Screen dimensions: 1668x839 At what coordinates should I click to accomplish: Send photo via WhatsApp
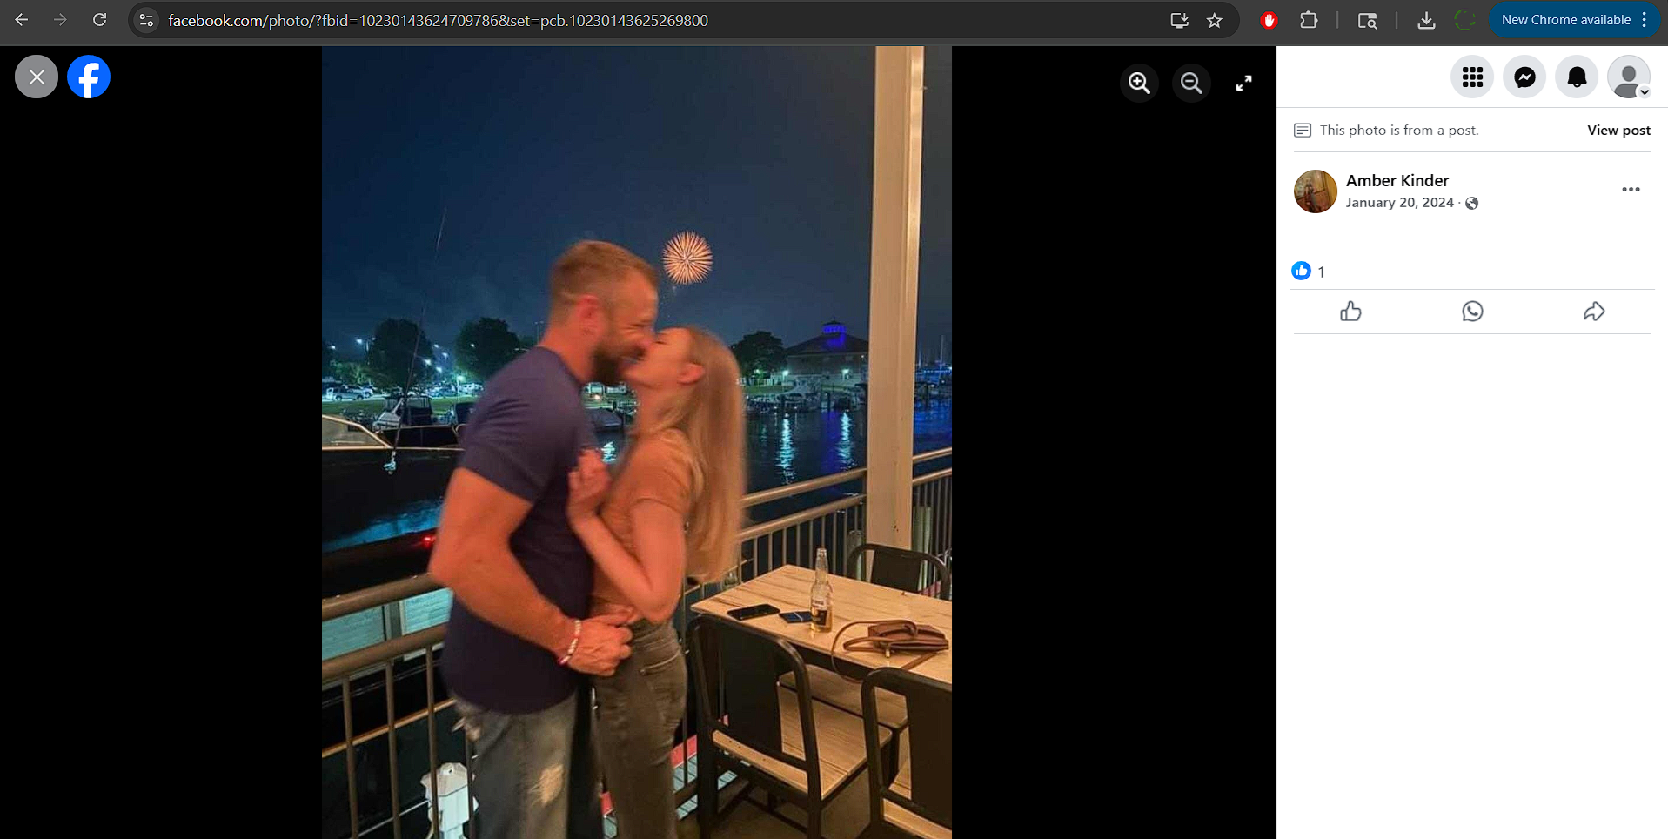click(x=1472, y=312)
